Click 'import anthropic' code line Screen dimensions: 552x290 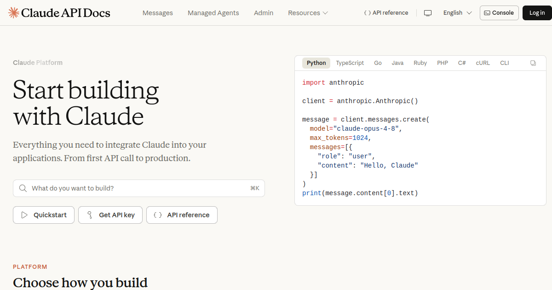333,83
